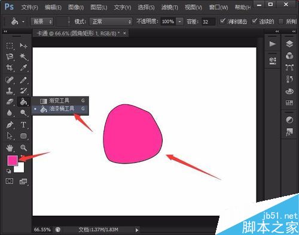
Task: Toggle the contiguous checkbox
Action: 254,21
